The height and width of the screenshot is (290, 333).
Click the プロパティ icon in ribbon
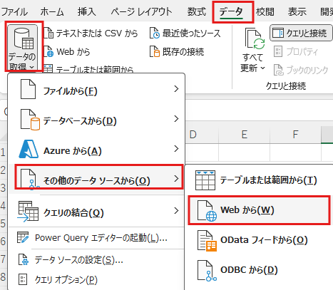point(278,51)
